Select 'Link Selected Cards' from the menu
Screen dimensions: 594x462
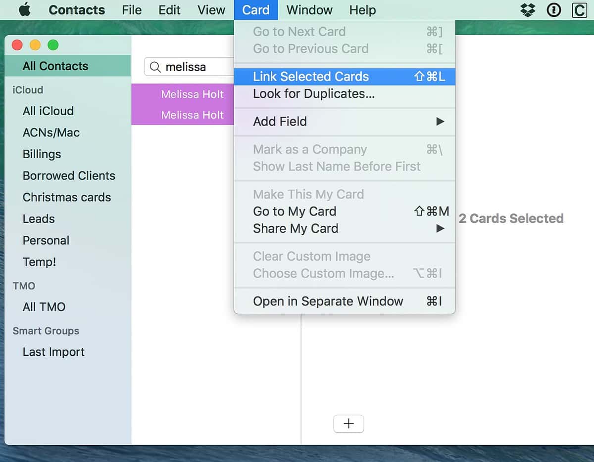pyautogui.click(x=311, y=77)
